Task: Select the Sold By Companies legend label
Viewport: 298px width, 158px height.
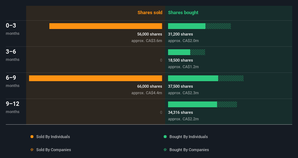Action: click(54, 150)
